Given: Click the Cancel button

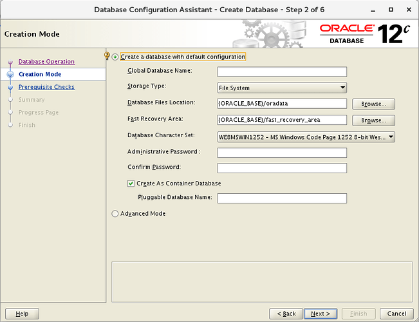Looking at the screenshot, I should click(x=397, y=314).
